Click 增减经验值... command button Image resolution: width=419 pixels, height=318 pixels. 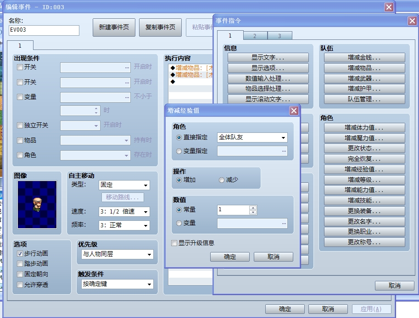(364, 170)
